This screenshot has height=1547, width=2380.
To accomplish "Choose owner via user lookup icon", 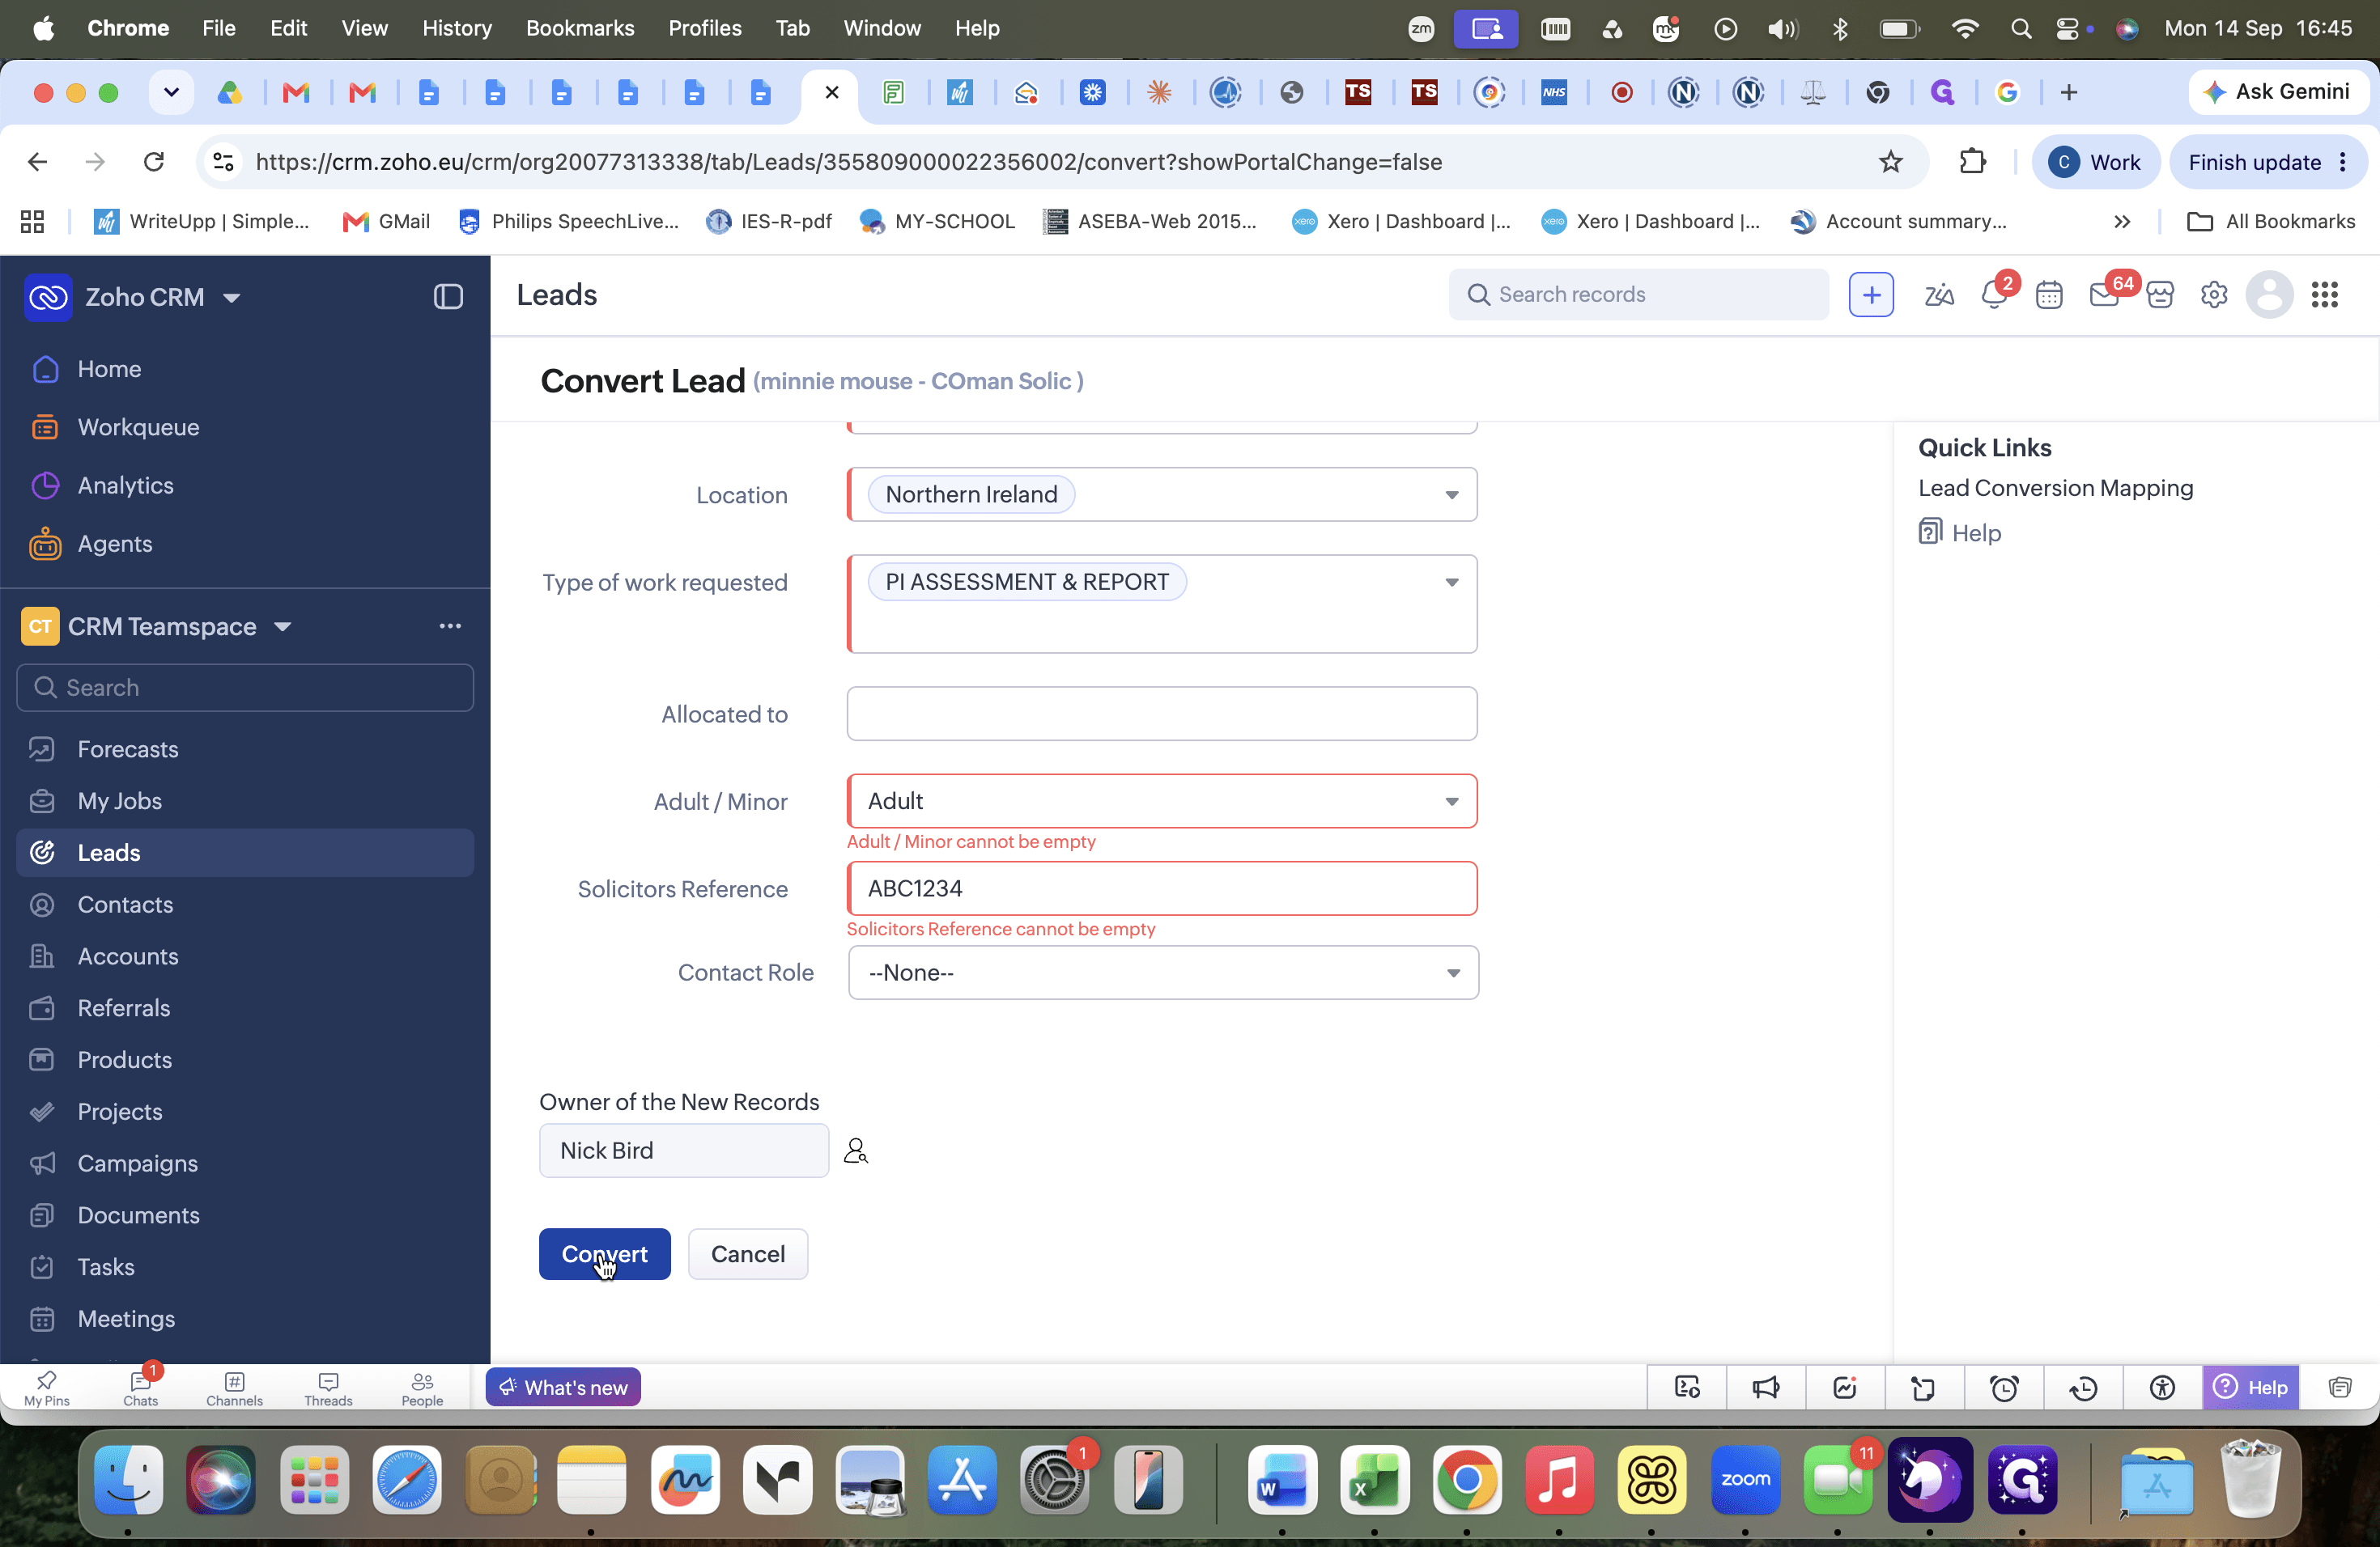I will (x=855, y=1151).
